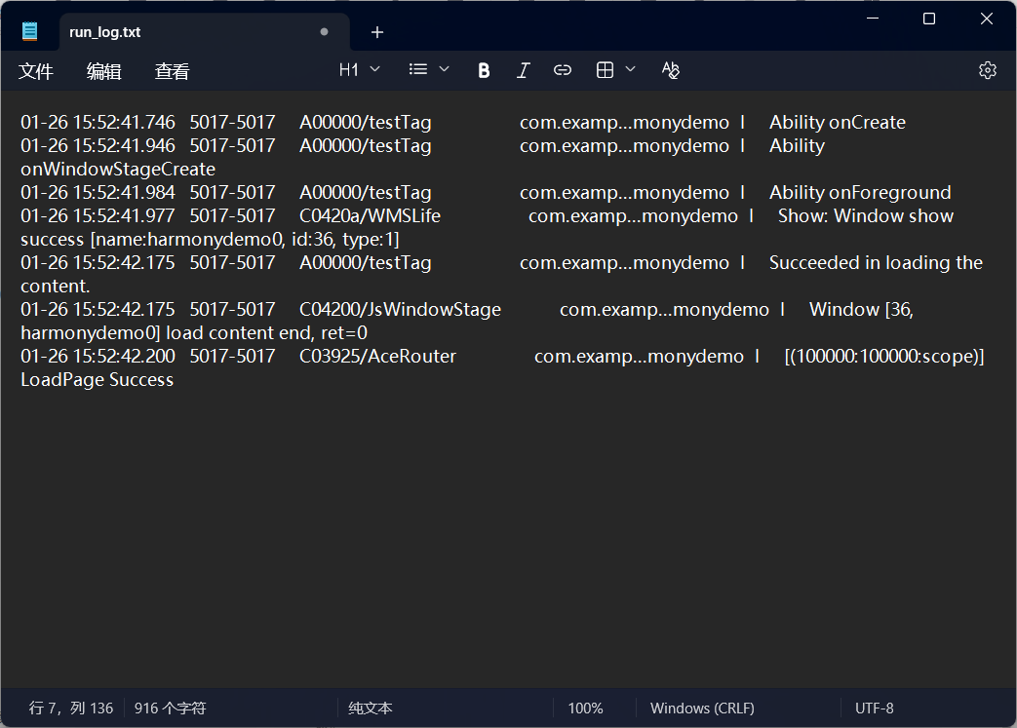The width and height of the screenshot is (1017, 728).
Task: Close the Notepad window
Action: tap(987, 19)
